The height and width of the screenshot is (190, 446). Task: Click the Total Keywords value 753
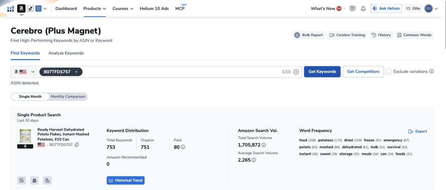pos(111,147)
